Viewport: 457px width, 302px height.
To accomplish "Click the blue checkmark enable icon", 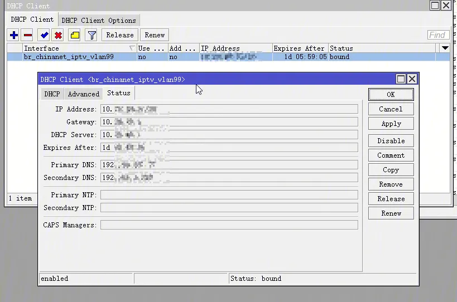I will point(44,35).
